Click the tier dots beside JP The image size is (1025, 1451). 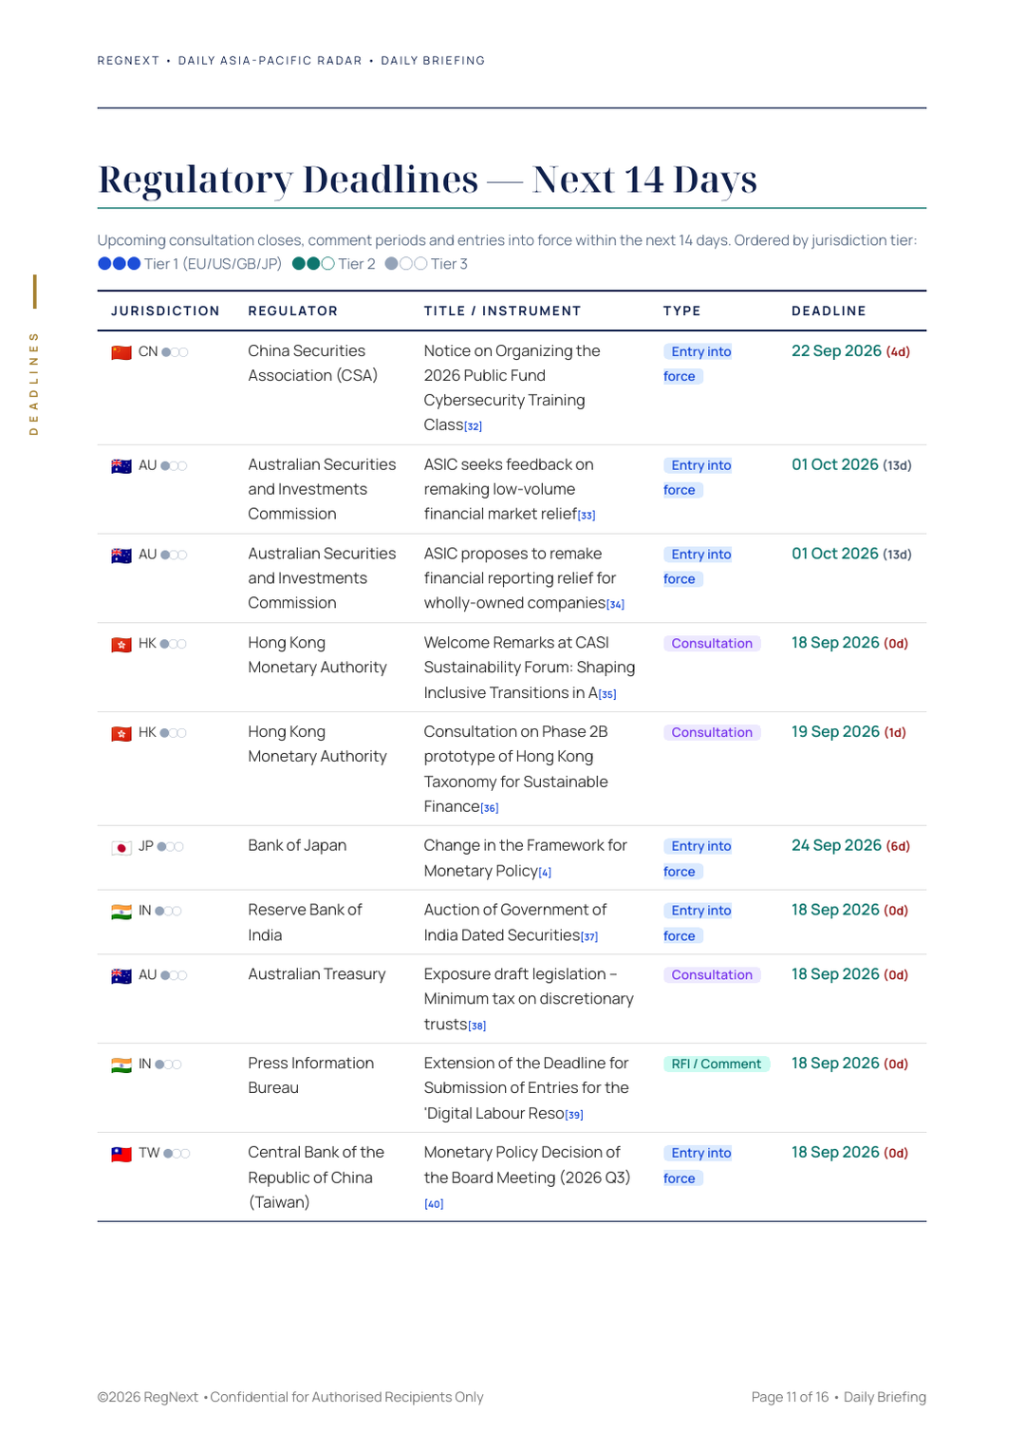tap(171, 847)
